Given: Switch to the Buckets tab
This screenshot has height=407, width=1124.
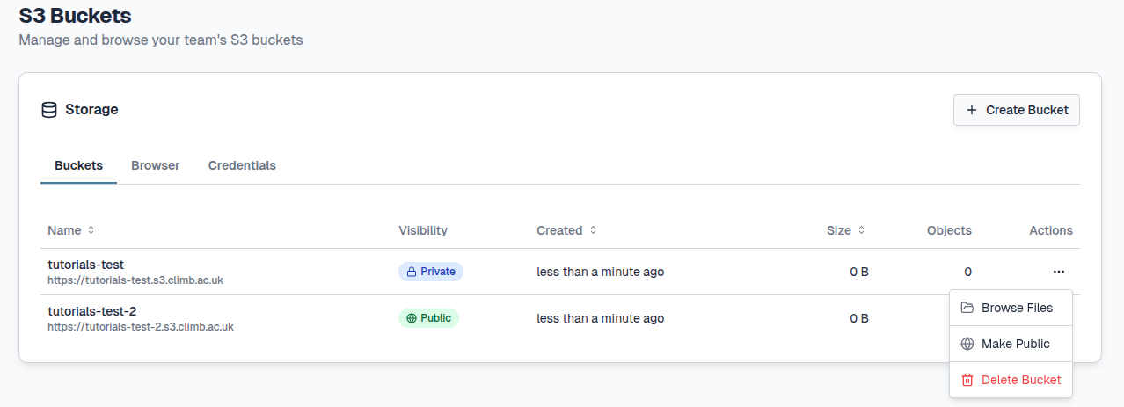Looking at the screenshot, I should pyautogui.click(x=78, y=165).
